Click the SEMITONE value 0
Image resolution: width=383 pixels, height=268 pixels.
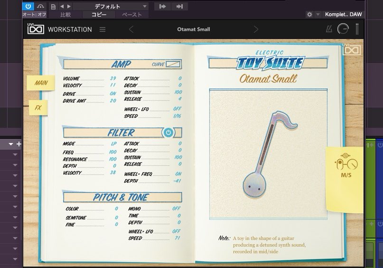116,217
